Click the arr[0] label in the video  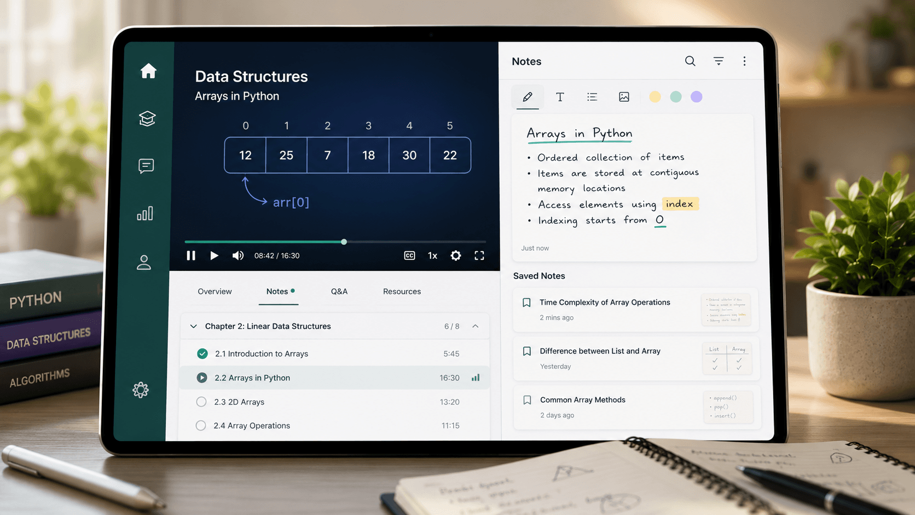[x=291, y=202]
